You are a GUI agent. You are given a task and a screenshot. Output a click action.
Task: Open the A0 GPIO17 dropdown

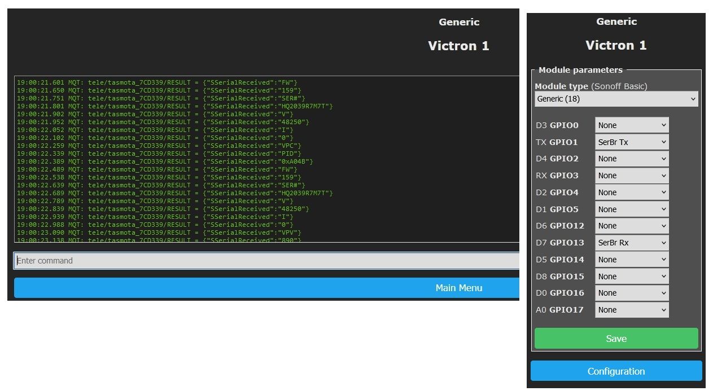coord(632,310)
